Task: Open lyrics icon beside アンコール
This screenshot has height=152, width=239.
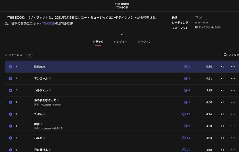Action: 50,79
